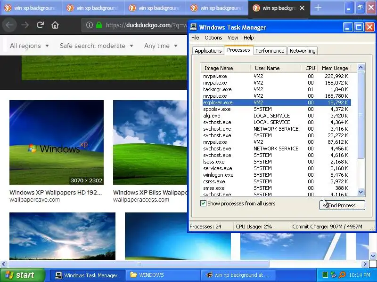Open the wallpapercave.com source link
The width and height of the screenshot is (377, 282).
click(34, 199)
